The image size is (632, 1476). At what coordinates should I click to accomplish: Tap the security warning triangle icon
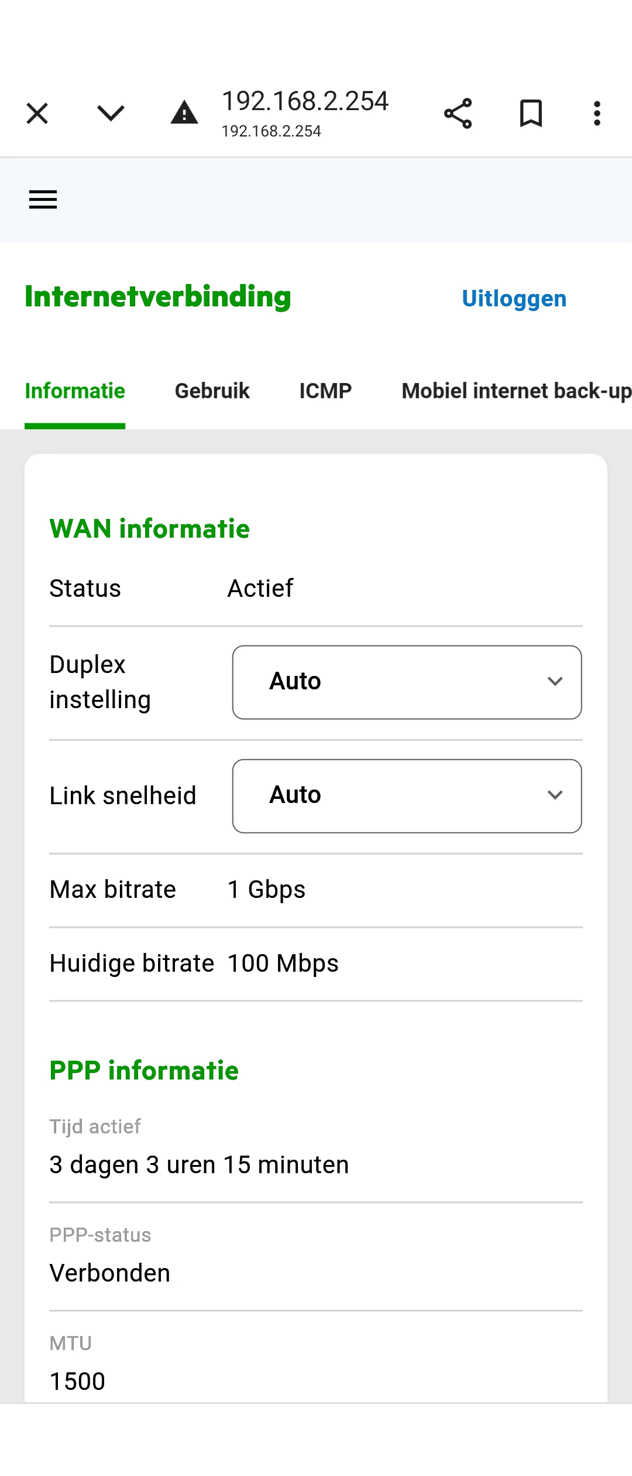(184, 112)
